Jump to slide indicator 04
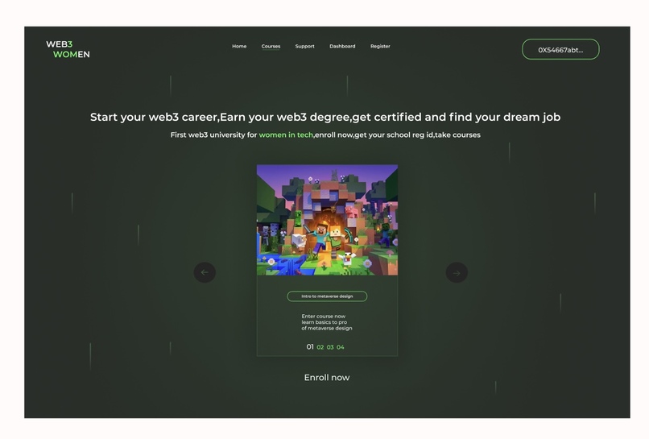The height and width of the screenshot is (439, 649). coord(341,347)
